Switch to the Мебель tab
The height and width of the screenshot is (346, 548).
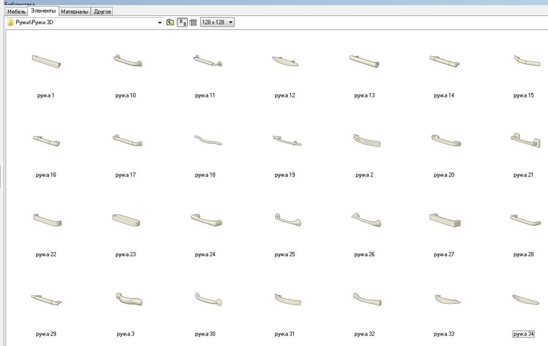17,12
